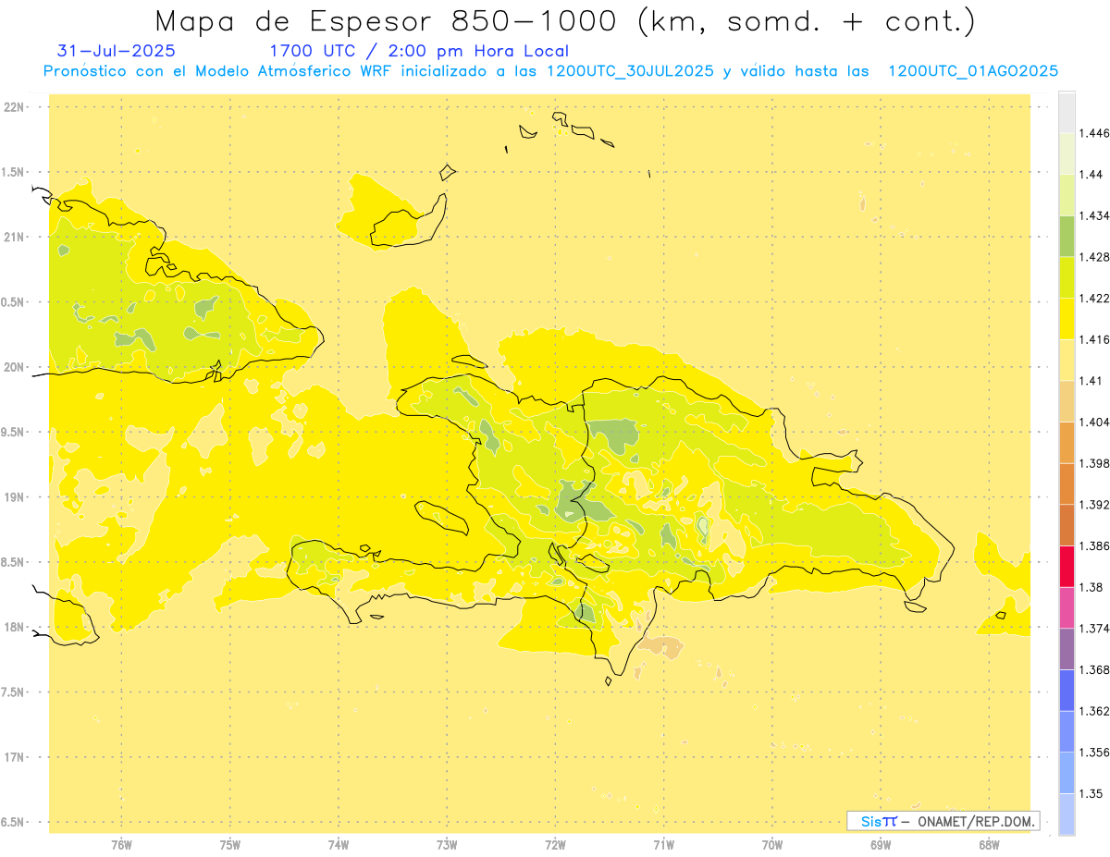Pick the green swatch between 1.428 and 1.434
Viewport: 1110px width, 857px height.
point(1067,236)
